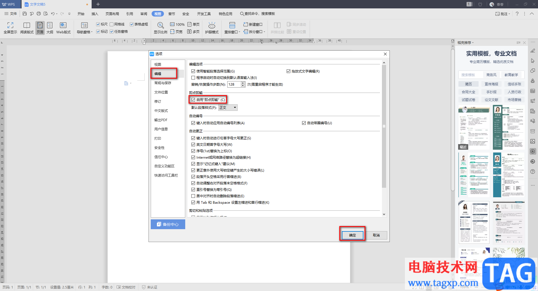Toggle 网格线 gridlines checkbox
538x291 pixels.
[112, 24]
